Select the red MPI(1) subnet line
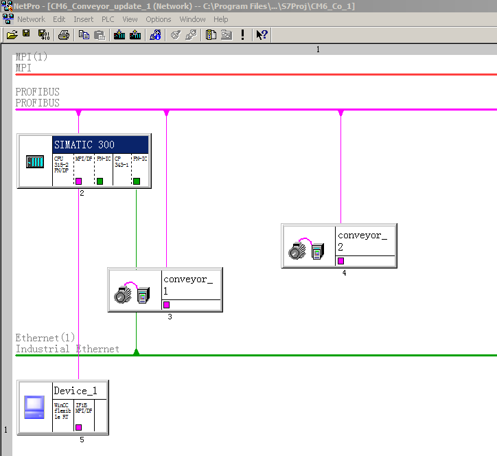The height and width of the screenshot is (456, 497). tap(256, 75)
